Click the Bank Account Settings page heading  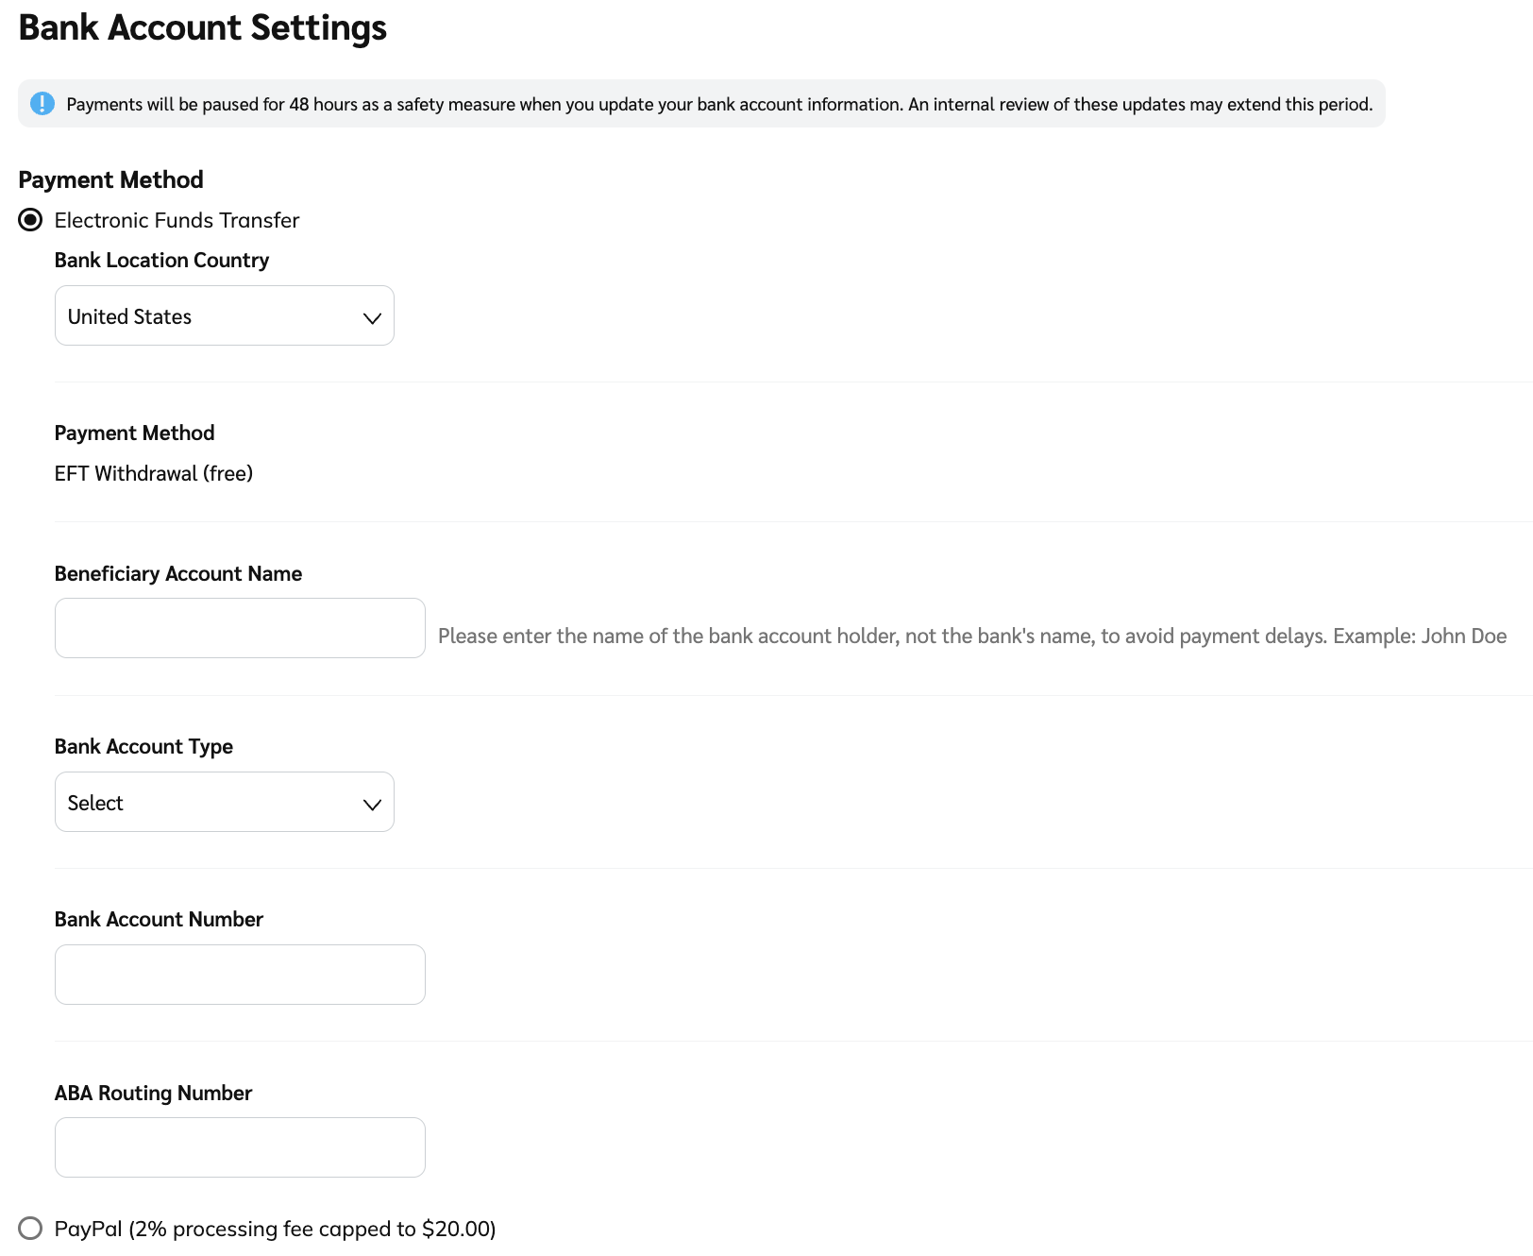(202, 27)
